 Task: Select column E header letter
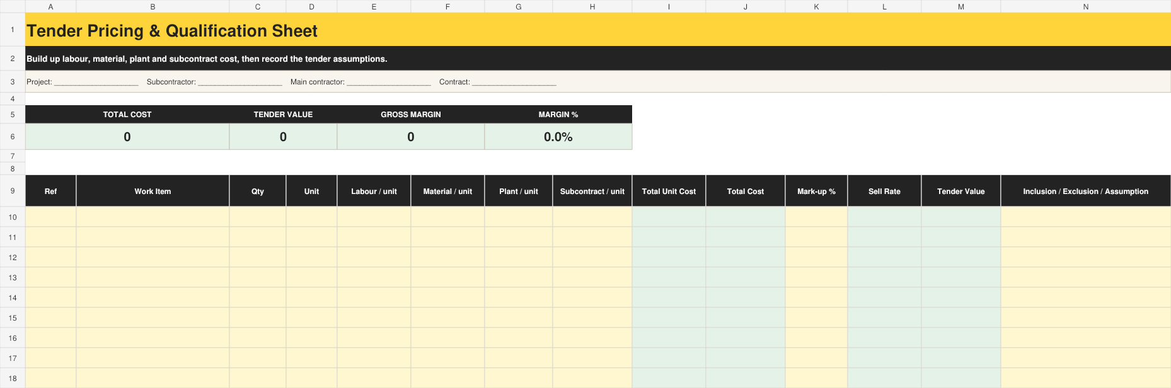[x=374, y=6]
